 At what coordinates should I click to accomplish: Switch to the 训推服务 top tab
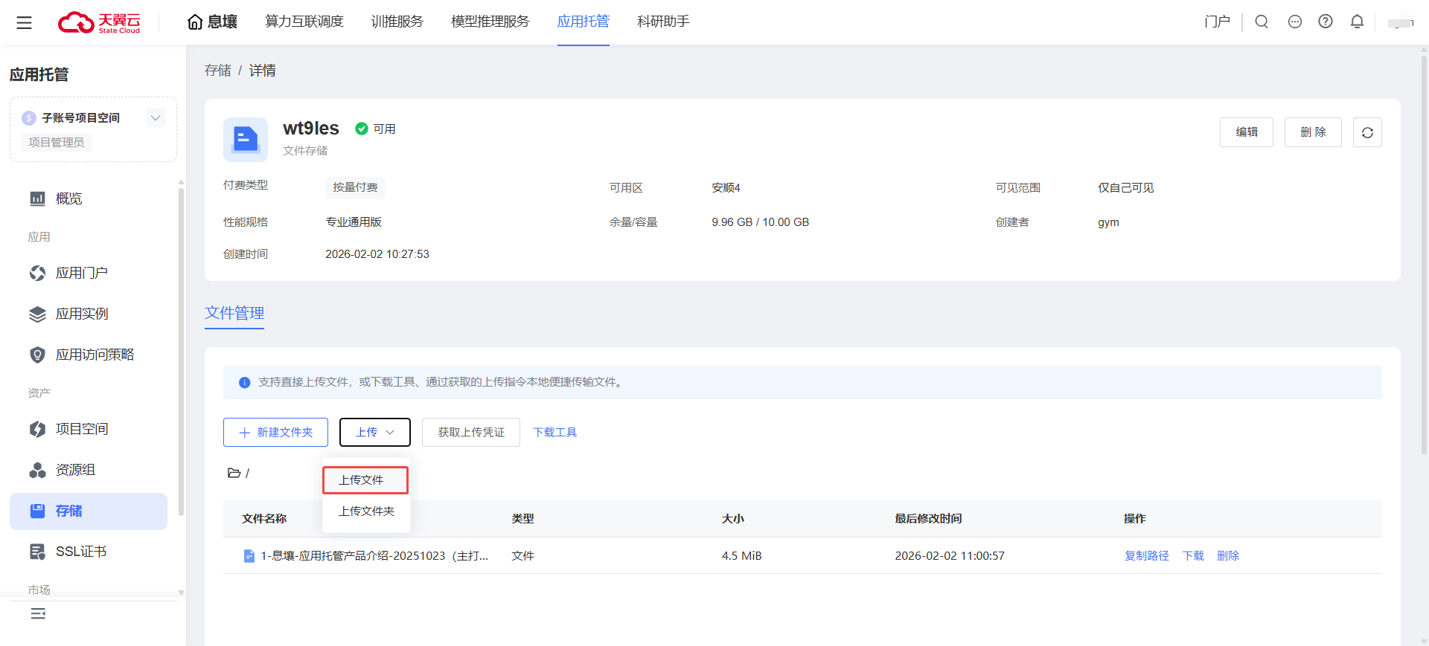(x=397, y=22)
